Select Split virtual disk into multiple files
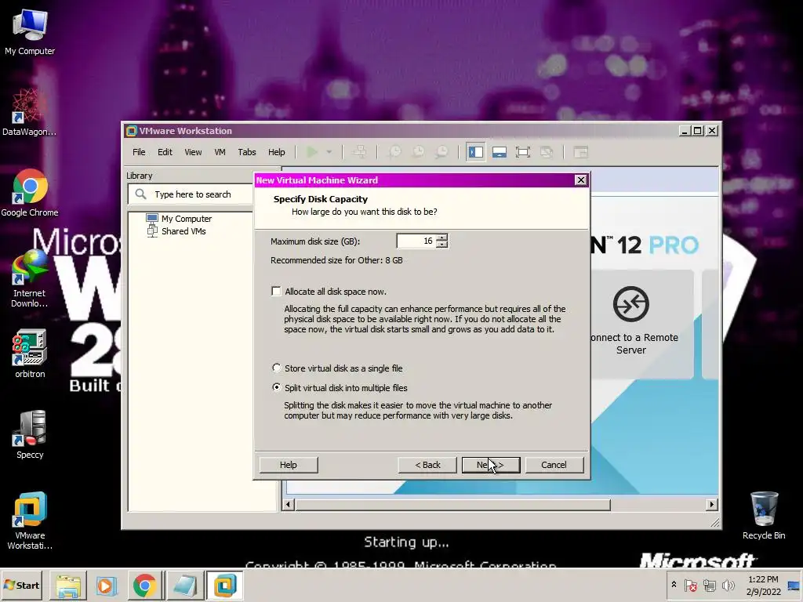803x602 pixels. (x=277, y=387)
